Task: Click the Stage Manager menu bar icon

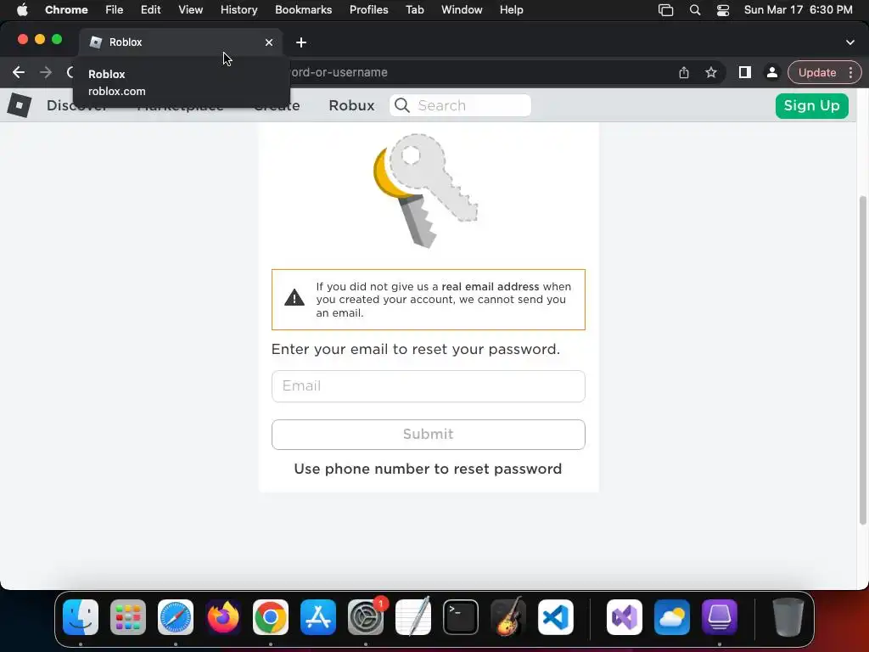Action: pos(665,10)
